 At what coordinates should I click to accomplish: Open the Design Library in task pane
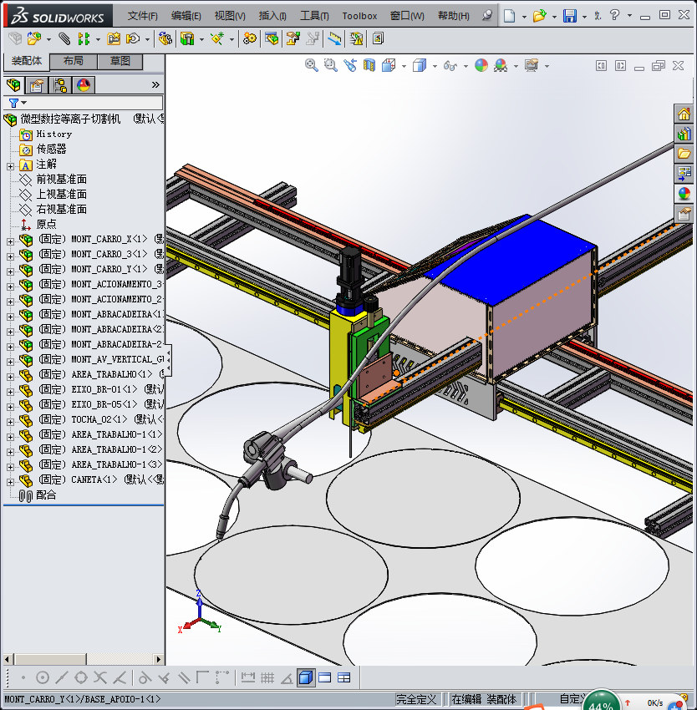click(684, 134)
